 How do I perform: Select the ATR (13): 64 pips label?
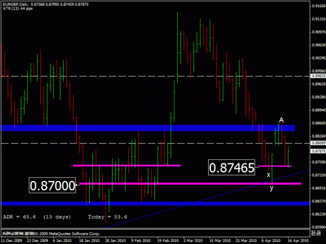pyautogui.click(x=18, y=9)
